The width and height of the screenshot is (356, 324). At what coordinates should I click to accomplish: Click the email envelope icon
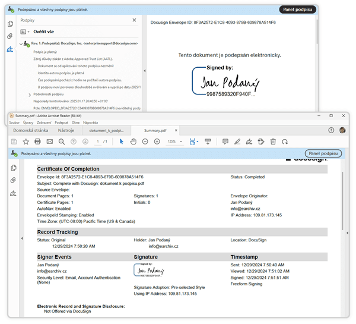[x=49, y=141]
